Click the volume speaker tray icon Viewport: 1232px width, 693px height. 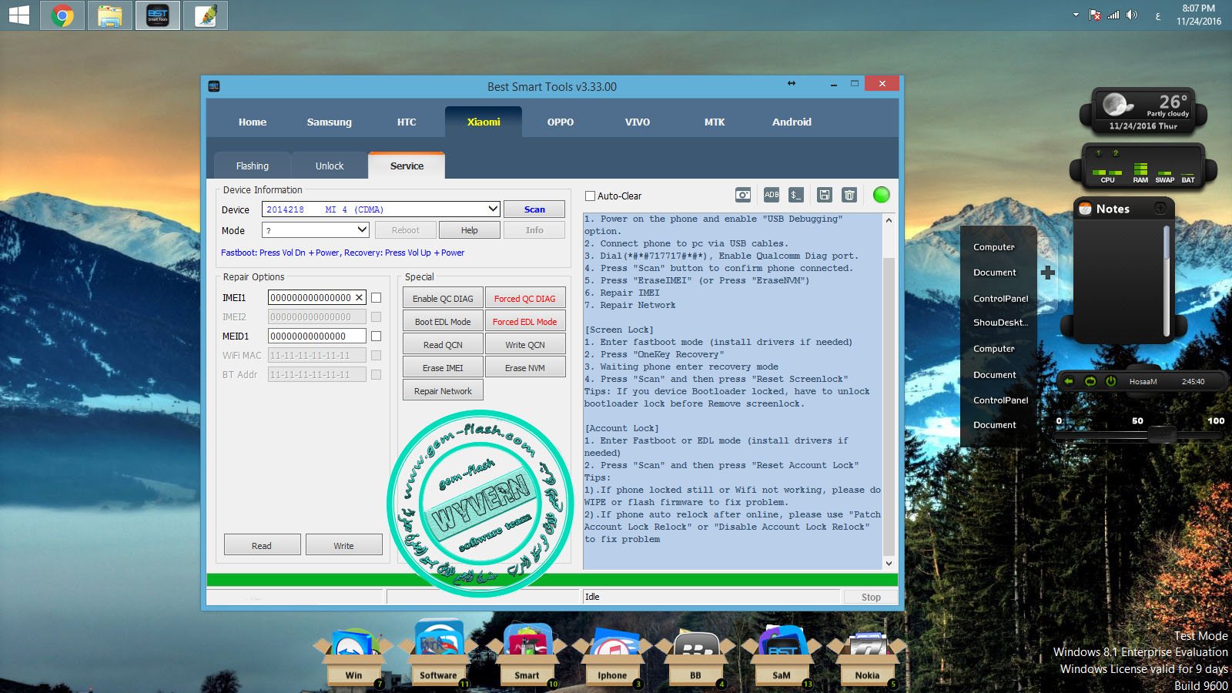click(x=1131, y=15)
